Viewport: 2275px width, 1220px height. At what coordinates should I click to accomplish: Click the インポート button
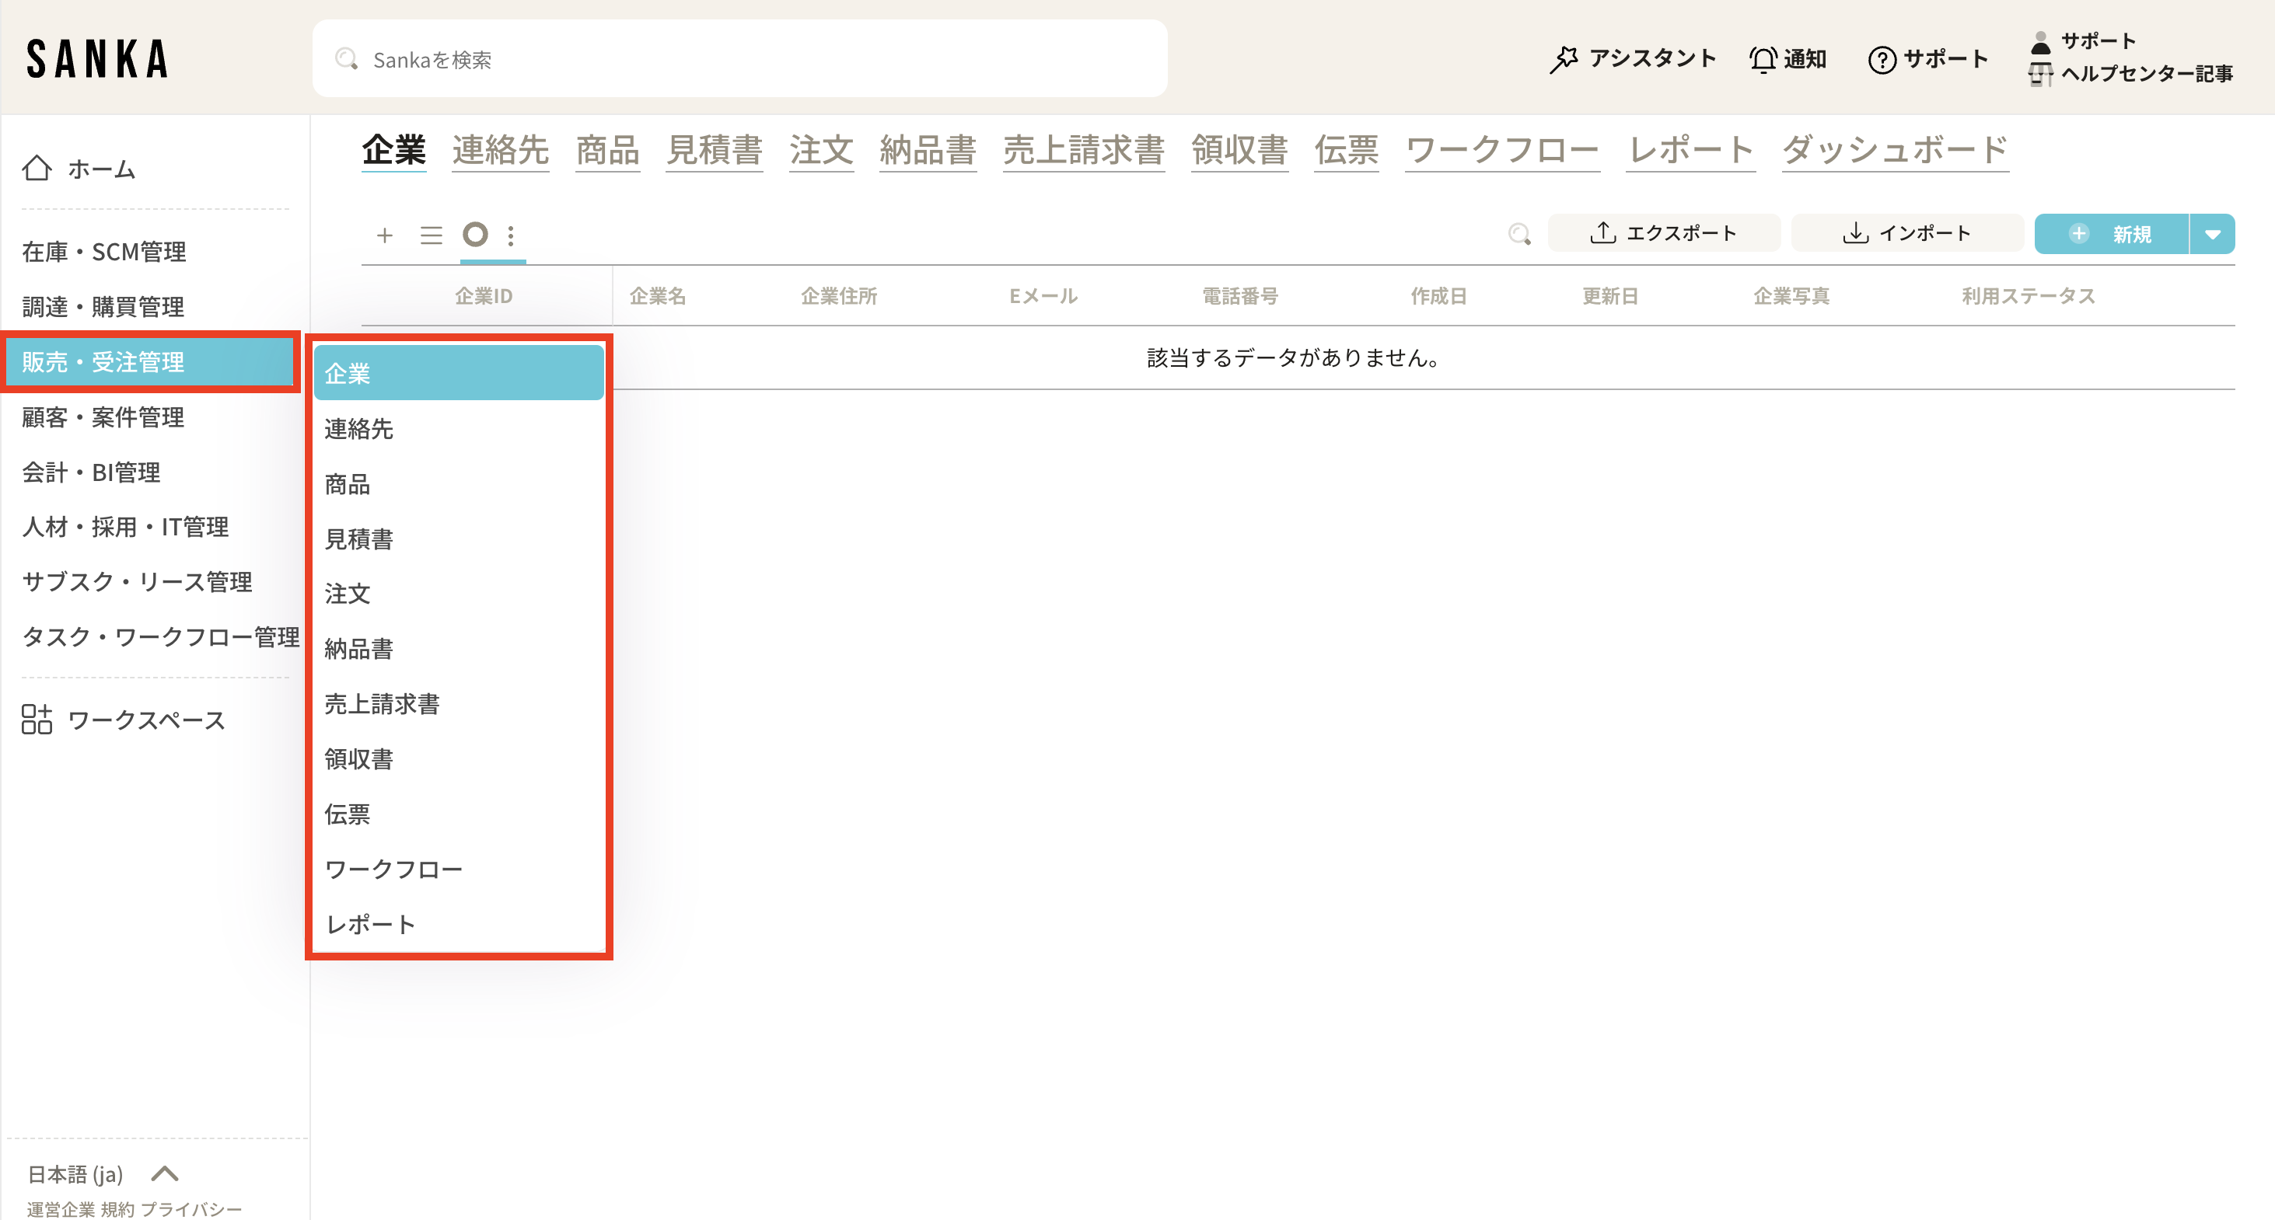(x=1906, y=233)
